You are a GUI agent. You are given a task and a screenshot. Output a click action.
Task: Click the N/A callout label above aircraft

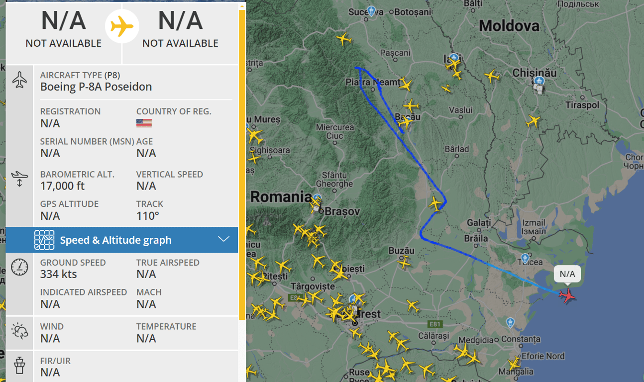coord(567,274)
